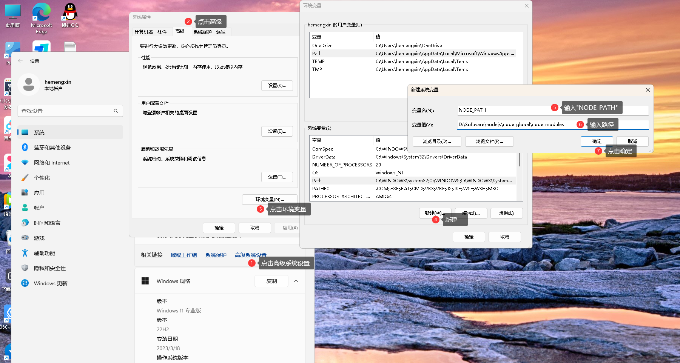
Task: Switch to the 系统保护 tab
Action: (203, 32)
